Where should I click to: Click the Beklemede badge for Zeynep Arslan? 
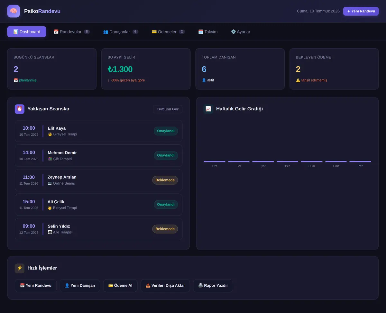coord(165,180)
